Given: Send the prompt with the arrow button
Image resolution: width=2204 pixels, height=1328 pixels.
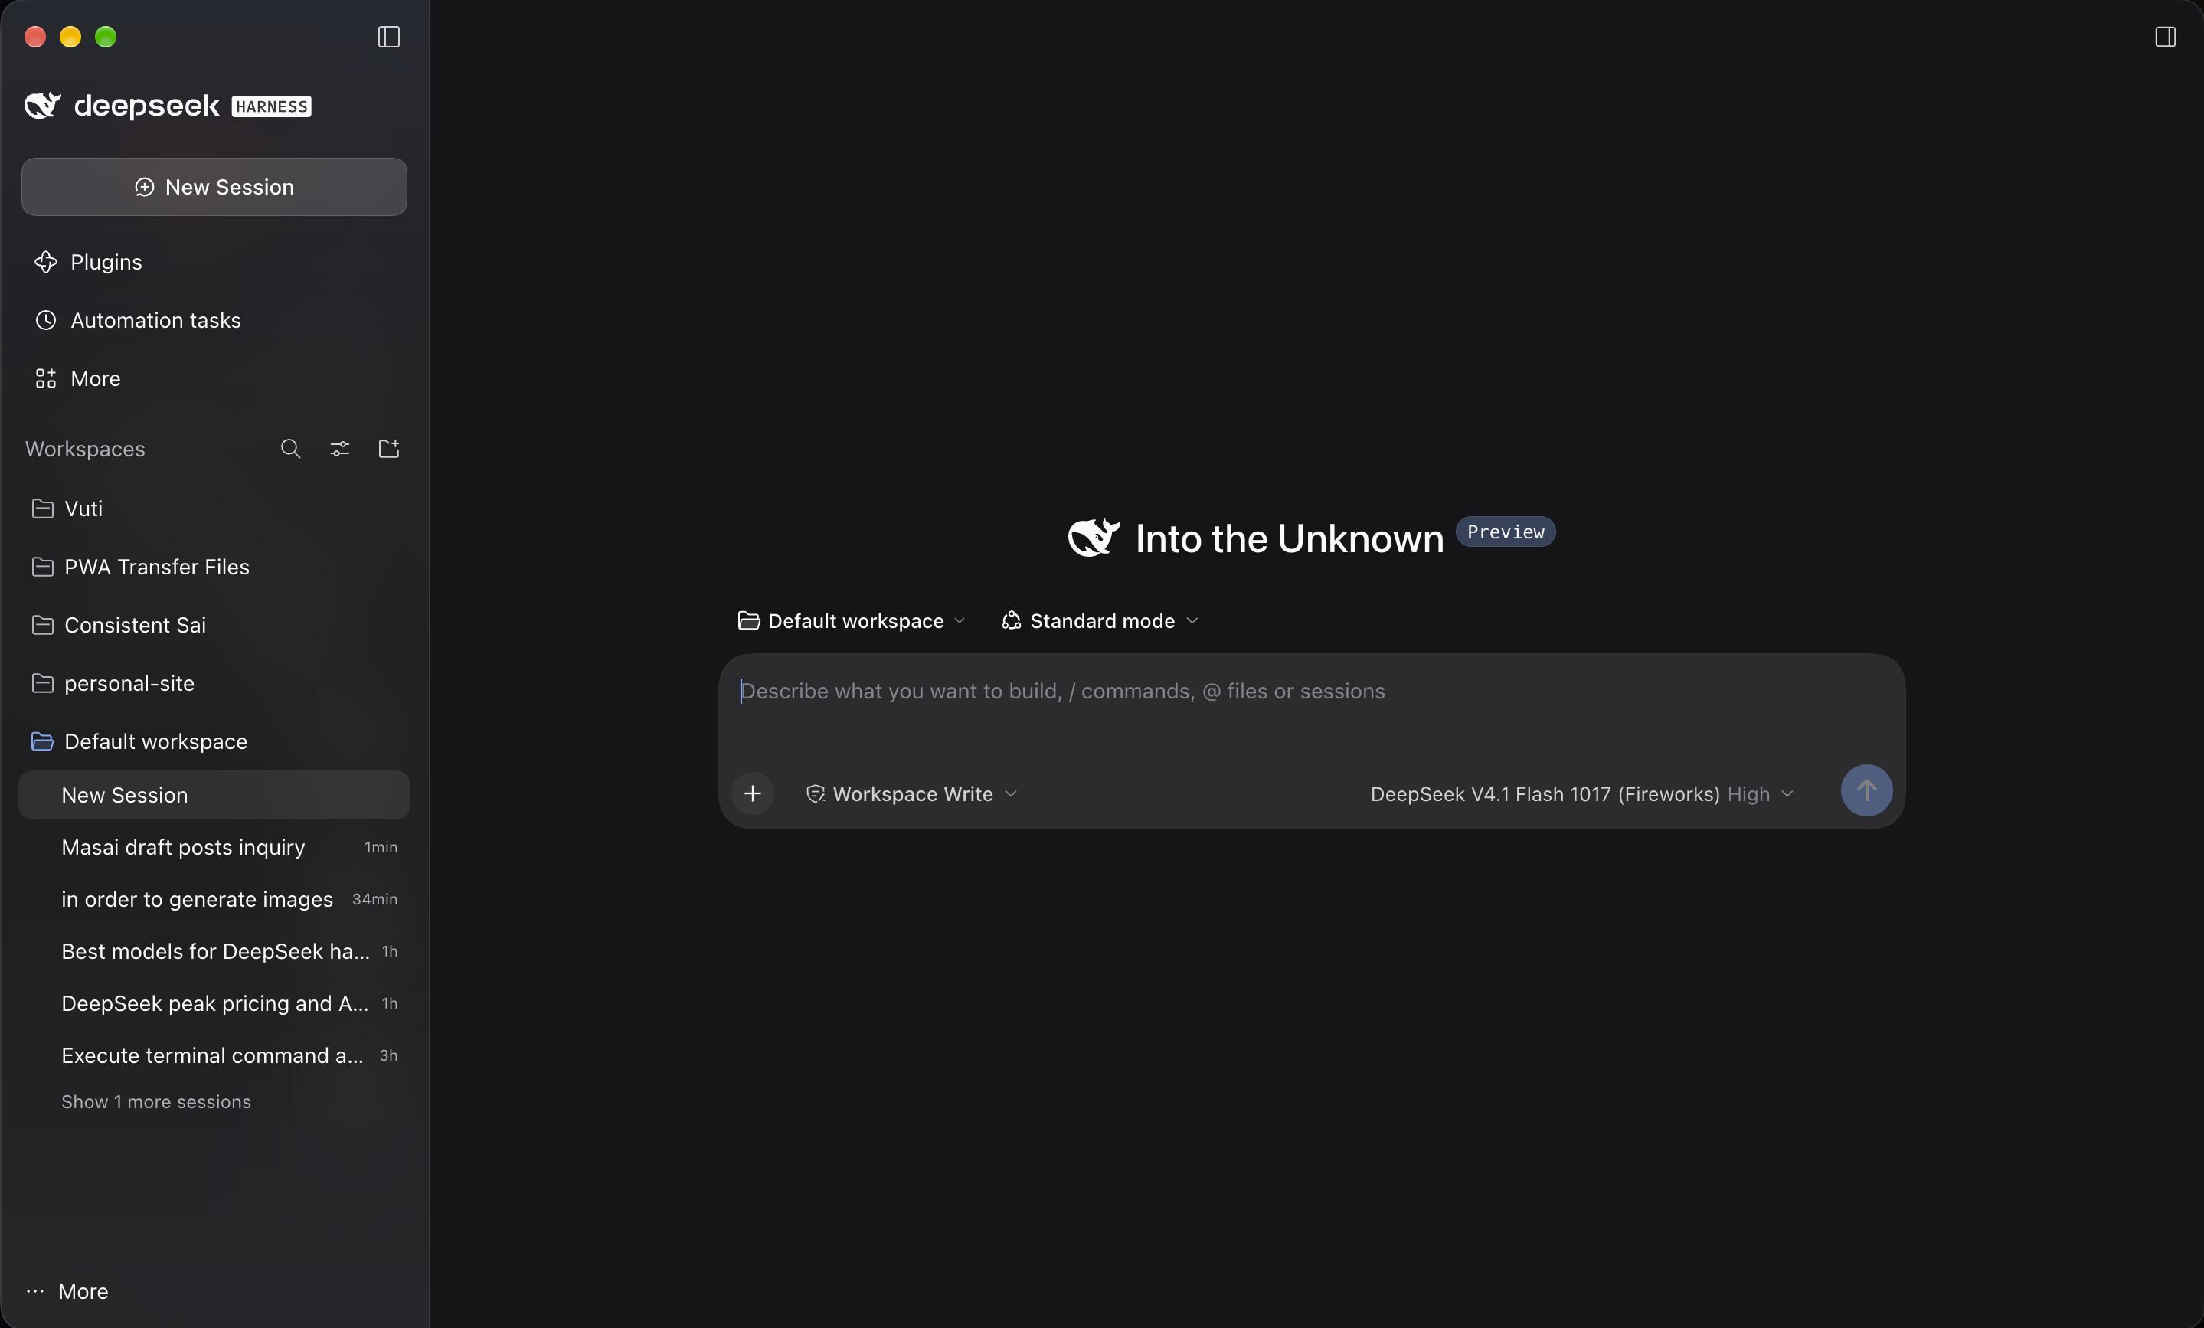Looking at the screenshot, I should pyautogui.click(x=1866, y=790).
